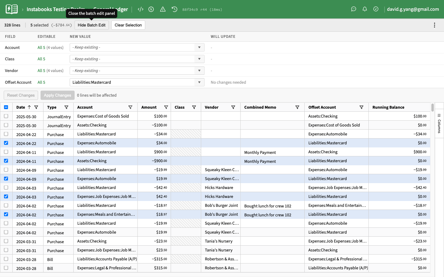444x277 pixels.
Task: Open the notifications bell
Action: coord(365,9)
